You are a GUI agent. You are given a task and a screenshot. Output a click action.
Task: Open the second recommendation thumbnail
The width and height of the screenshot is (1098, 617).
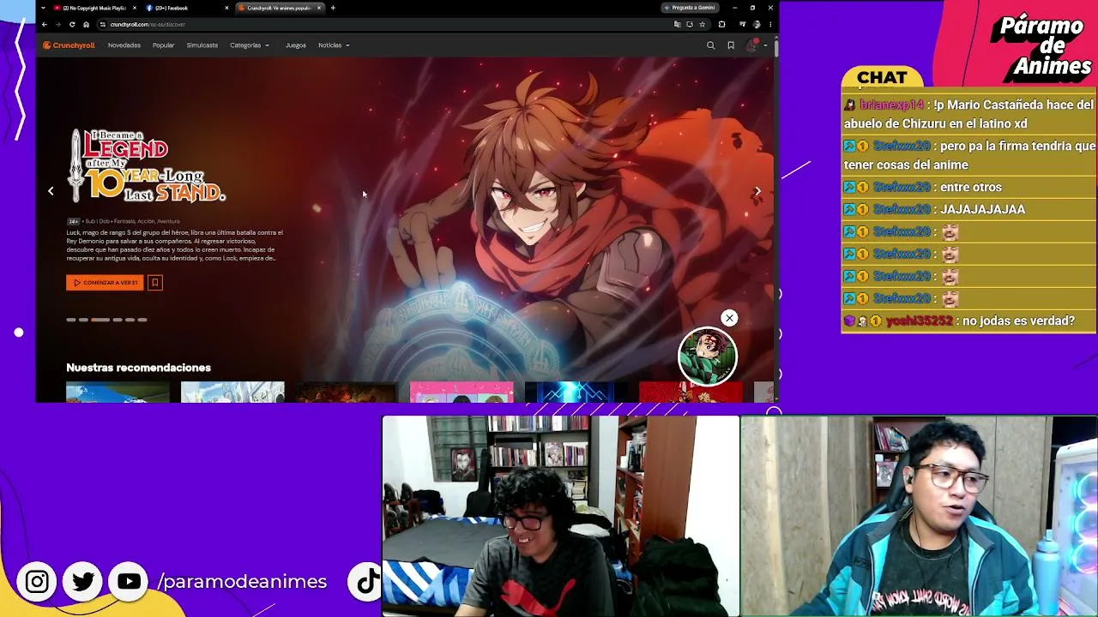tap(232, 392)
